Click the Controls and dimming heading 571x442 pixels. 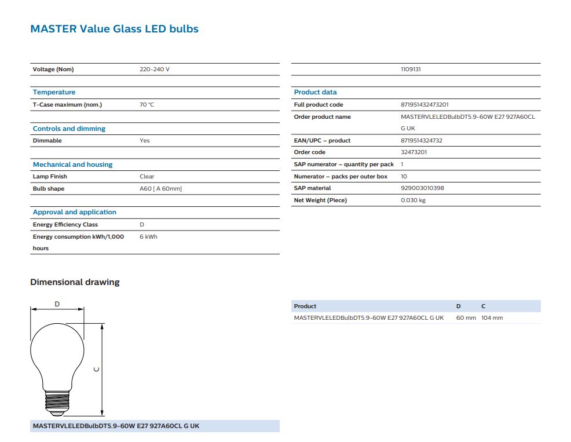[x=69, y=129]
